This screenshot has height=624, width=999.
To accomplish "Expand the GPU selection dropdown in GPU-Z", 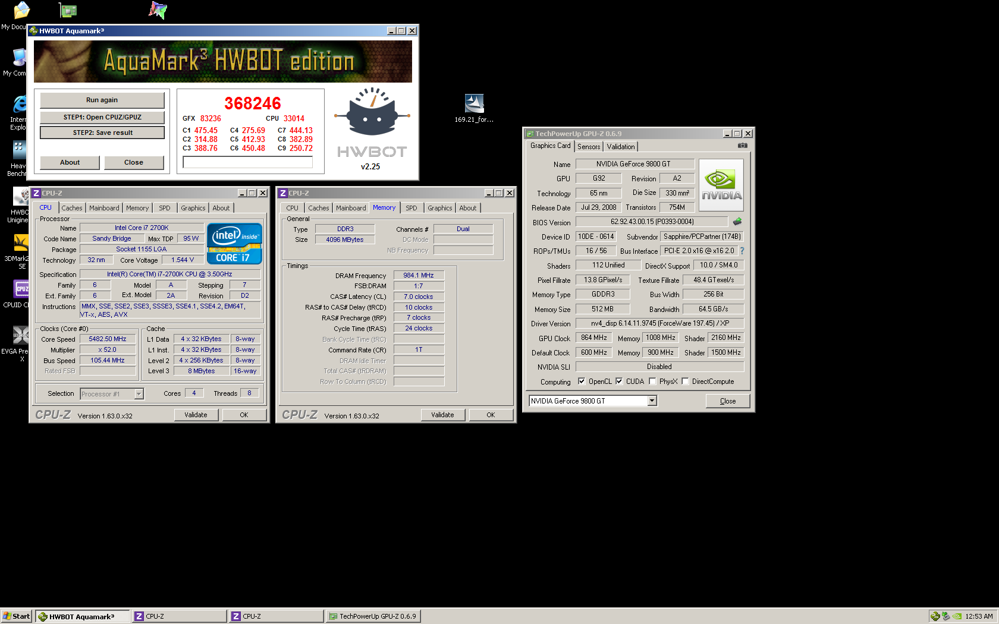I will pyautogui.click(x=652, y=401).
